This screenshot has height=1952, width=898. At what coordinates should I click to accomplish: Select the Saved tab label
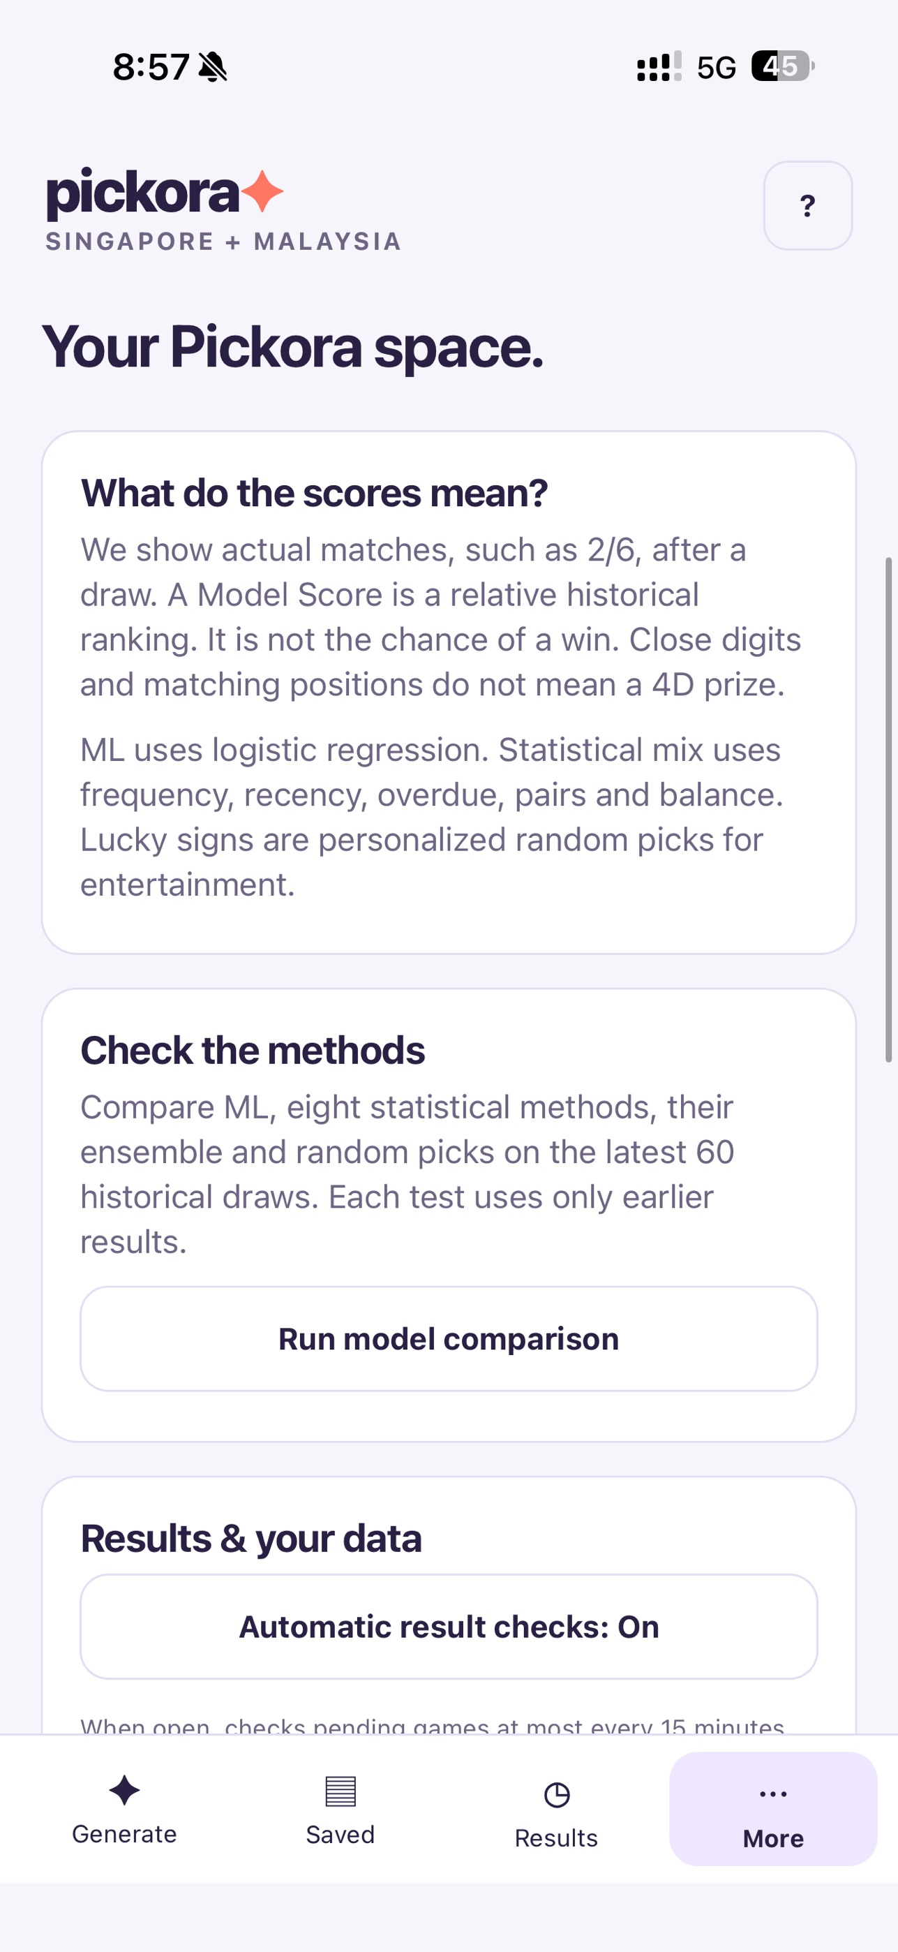coord(340,1835)
